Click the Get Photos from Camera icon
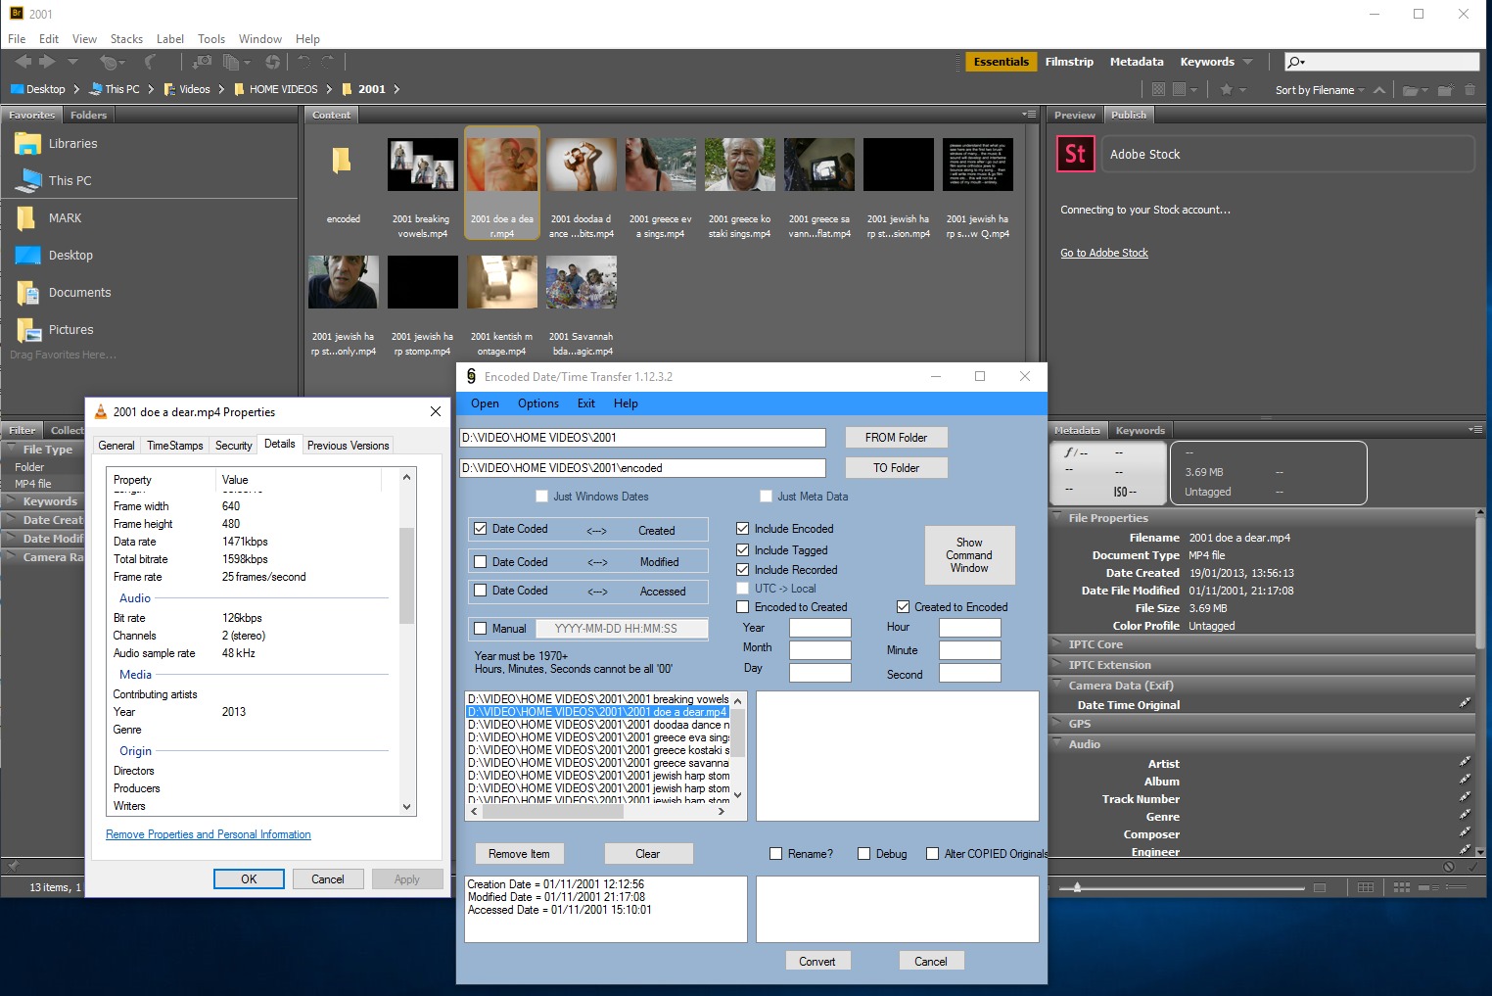The width and height of the screenshot is (1492, 996). coord(202,62)
